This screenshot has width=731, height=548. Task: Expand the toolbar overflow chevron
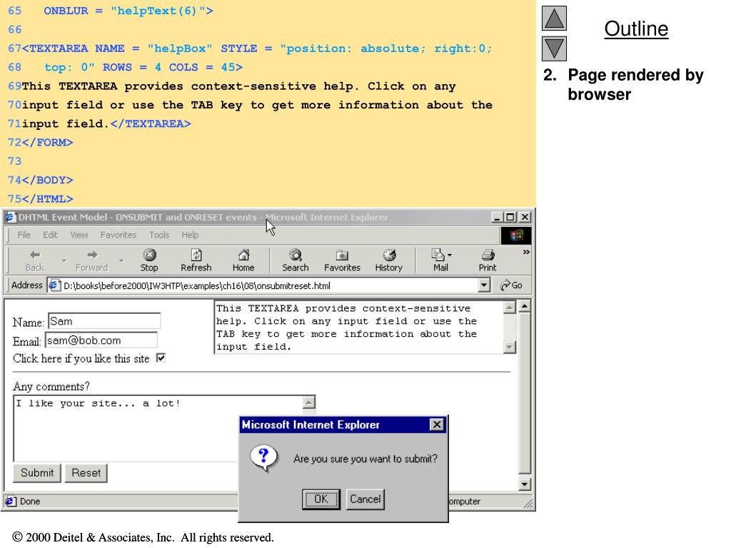tap(526, 252)
